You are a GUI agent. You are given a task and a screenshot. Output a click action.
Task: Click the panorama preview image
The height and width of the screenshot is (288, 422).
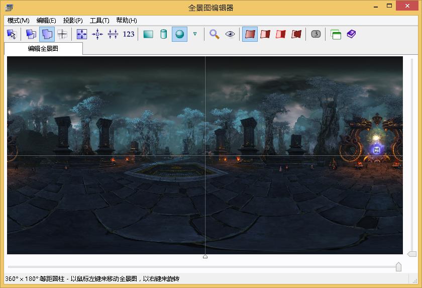(x=205, y=155)
